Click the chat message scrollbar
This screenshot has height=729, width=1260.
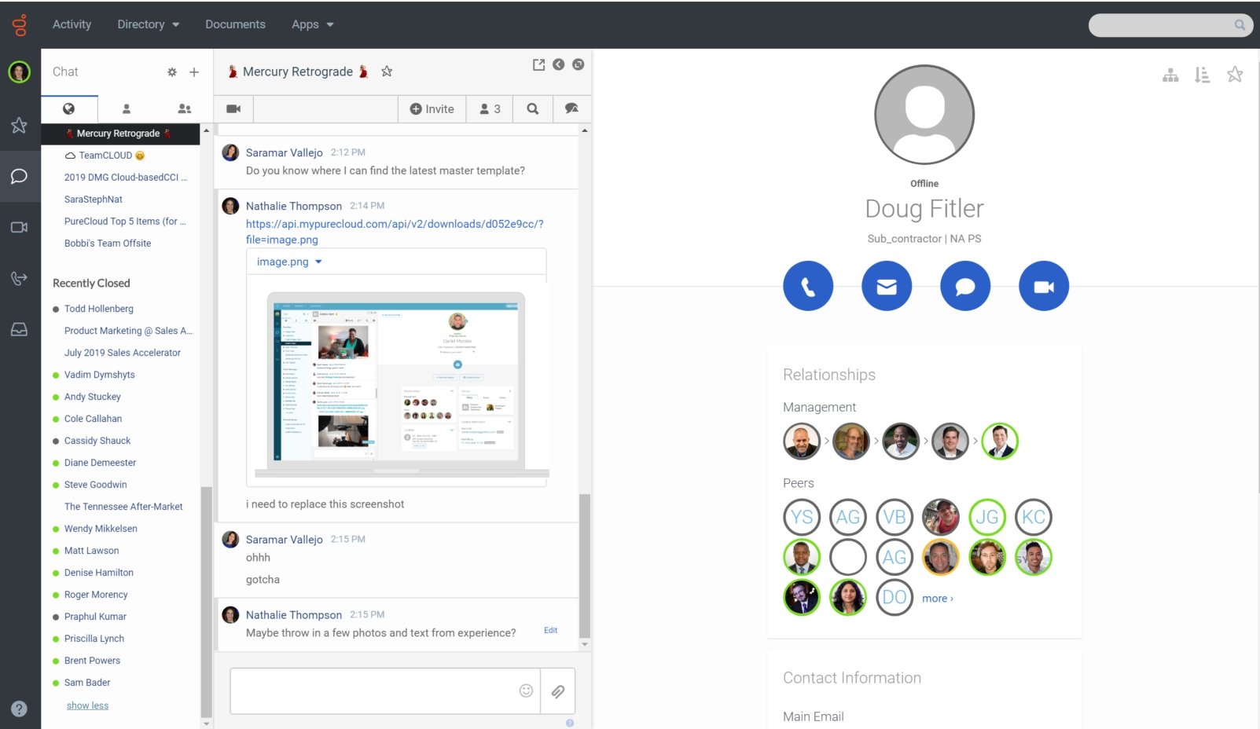(x=584, y=566)
